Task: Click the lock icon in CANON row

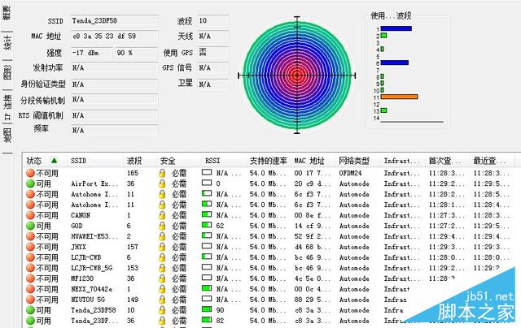Action: point(162,215)
